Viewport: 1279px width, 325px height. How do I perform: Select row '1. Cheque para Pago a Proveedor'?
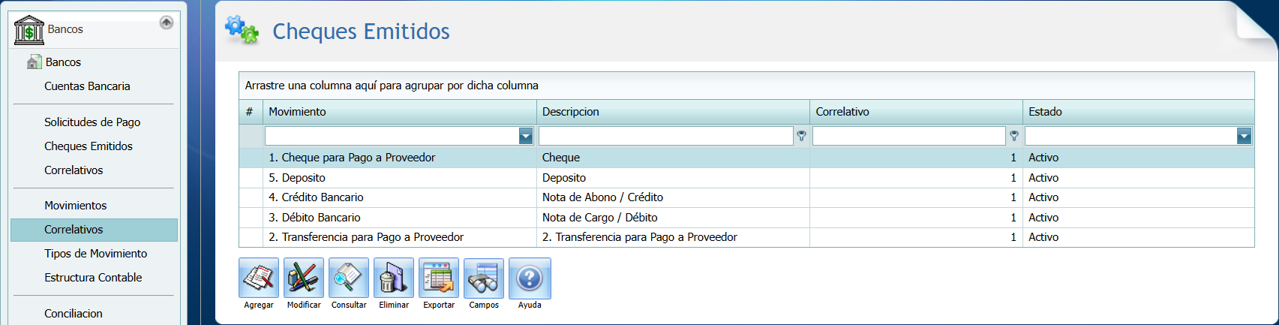point(746,158)
